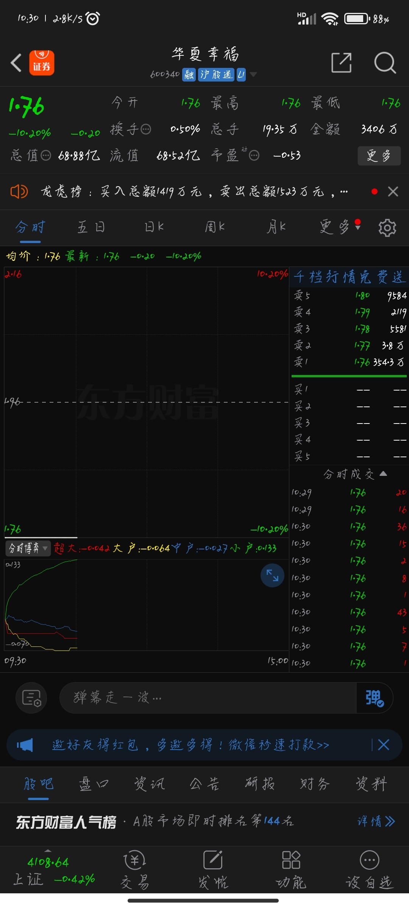Expand the 更多 chart period dropdown
Image resolution: width=409 pixels, height=910 pixels.
click(340, 227)
